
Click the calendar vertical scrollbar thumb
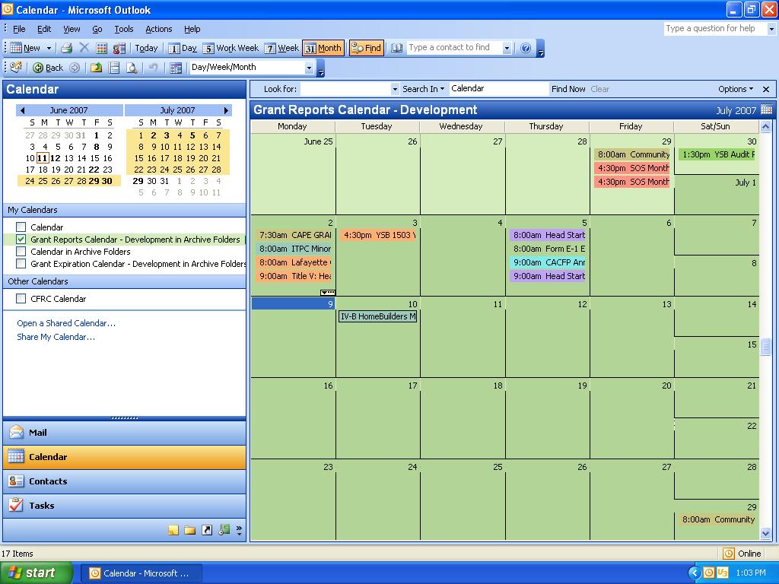(766, 347)
